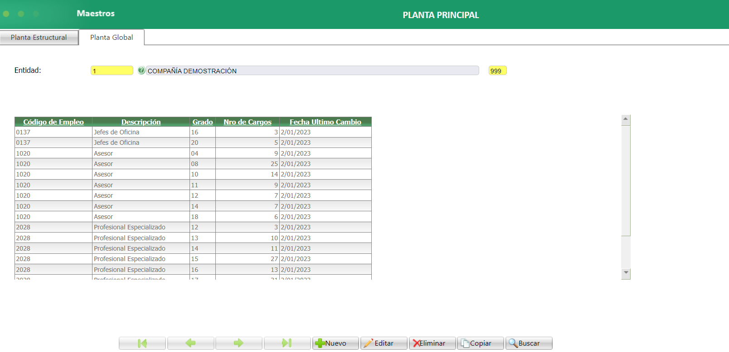Sort by the Descripción column header
729x352 pixels.
click(x=141, y=122)
